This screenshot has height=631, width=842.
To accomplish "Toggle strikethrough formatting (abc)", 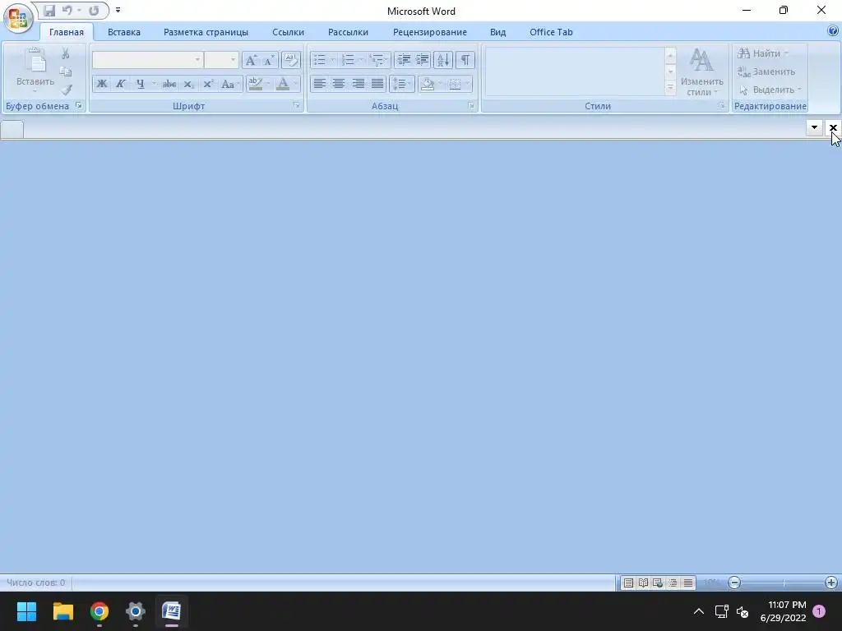I will 169,84.
